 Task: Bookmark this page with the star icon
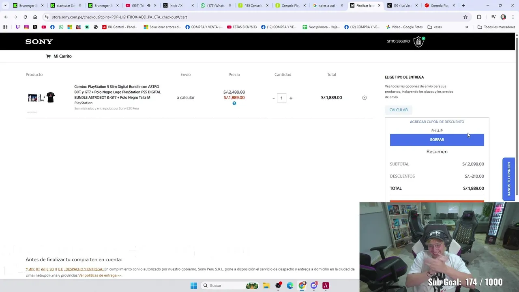(465, 17)
